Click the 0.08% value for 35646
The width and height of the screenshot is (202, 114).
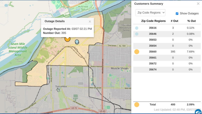coord(190,34)
